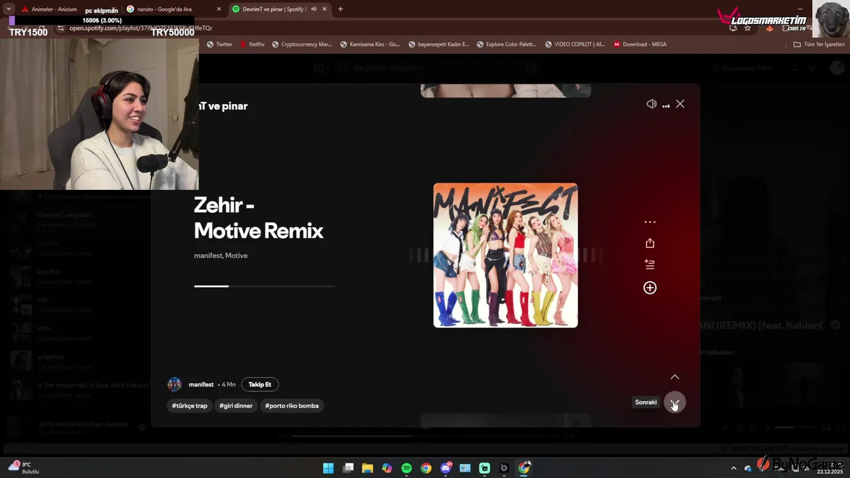The height and width of the screenshot is (478, 850).
Task: Click the manifest, Motive artists text
Action: (x=220, y=256)
